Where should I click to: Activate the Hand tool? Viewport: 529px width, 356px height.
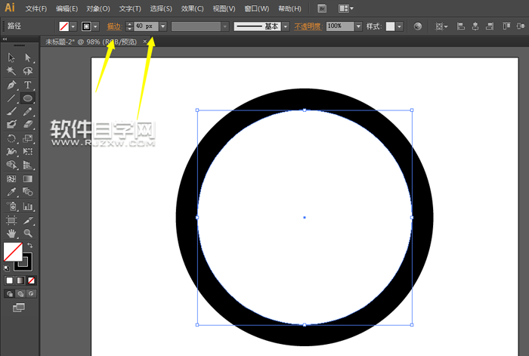tap(11, 234)
